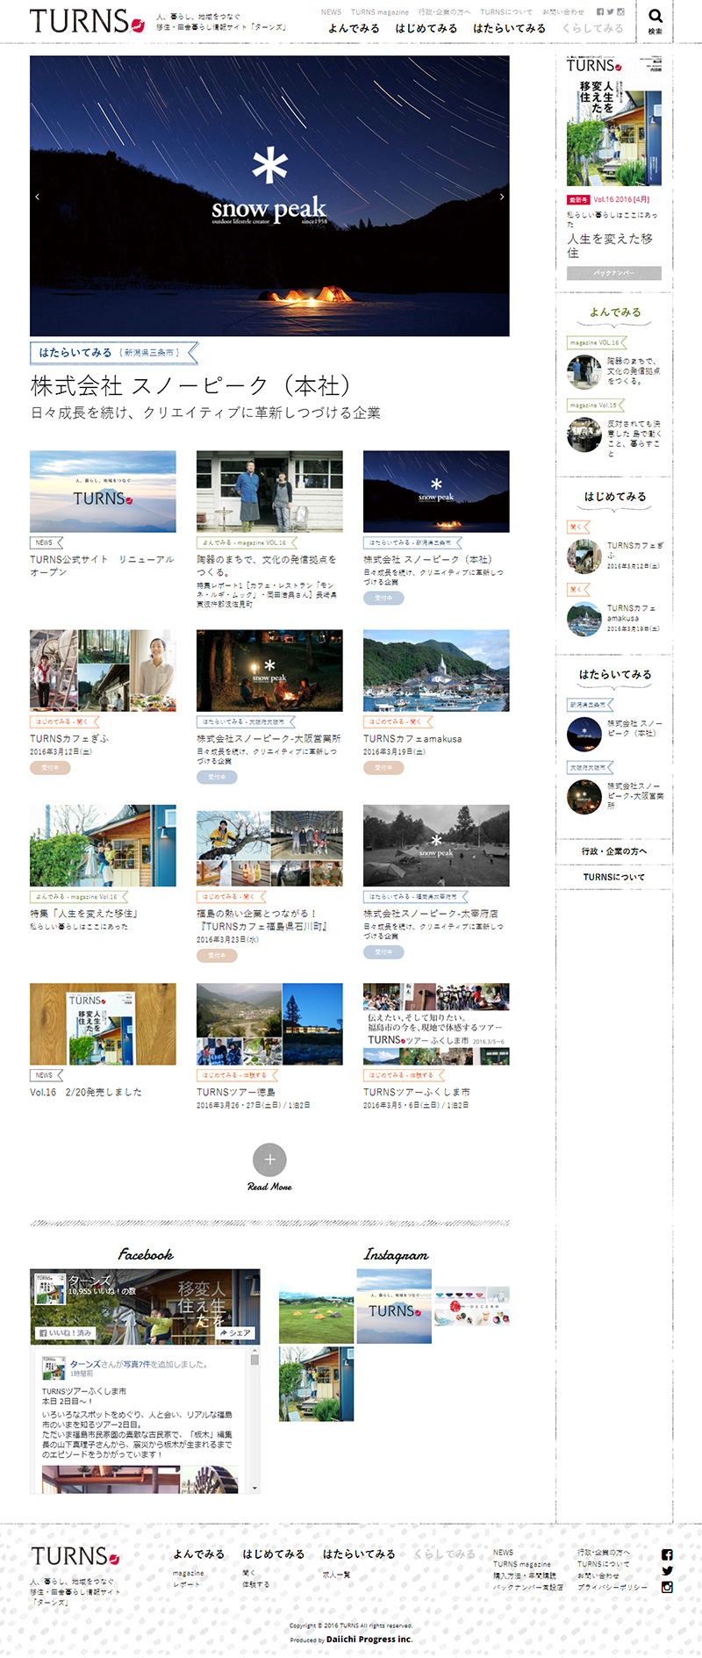Open 行政・企業の方へ in the header menu

444,12
